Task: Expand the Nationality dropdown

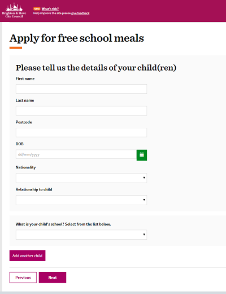Action: 81,178
